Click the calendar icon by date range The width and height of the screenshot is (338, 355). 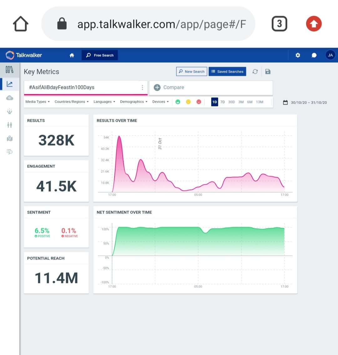tap(285, 102)
